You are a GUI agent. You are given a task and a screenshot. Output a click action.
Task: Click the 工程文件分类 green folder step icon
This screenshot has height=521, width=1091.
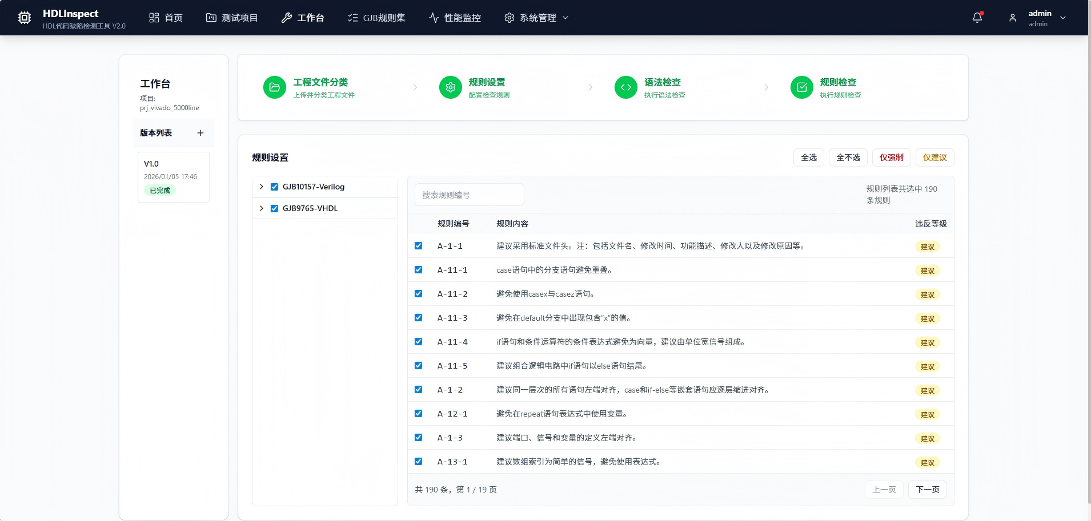point(274,87)
